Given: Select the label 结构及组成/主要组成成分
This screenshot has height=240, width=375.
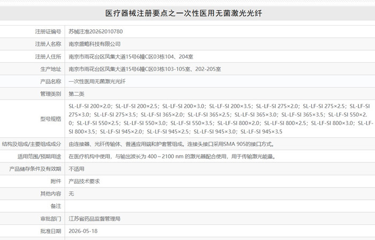Looking at the screenshot, I should pyautogui.click(x=32, y=144).
